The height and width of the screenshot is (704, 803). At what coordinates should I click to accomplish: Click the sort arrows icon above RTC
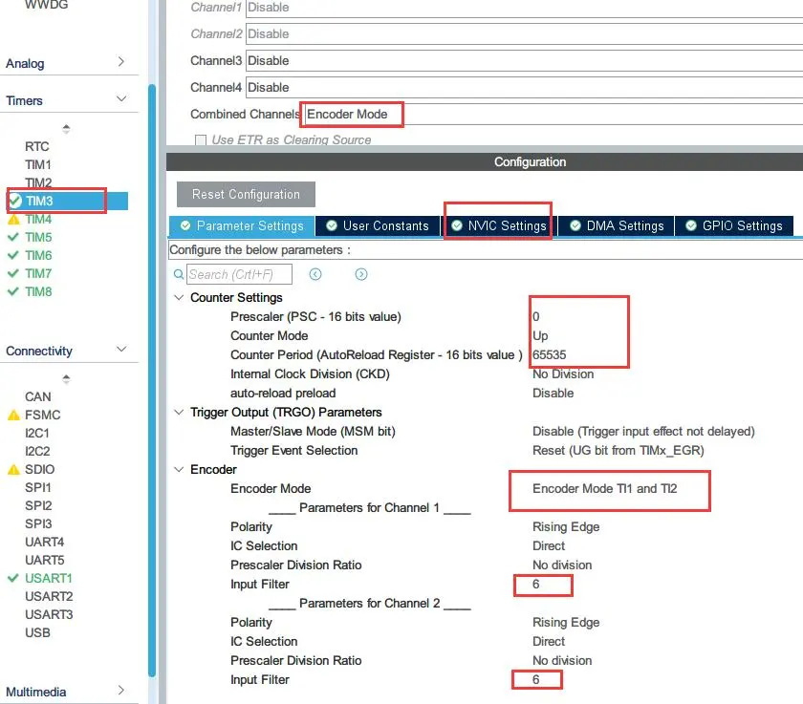66,129
